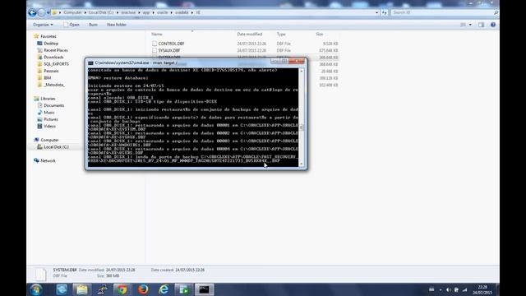The width and height of the screenshot is (526, 296).
Task: Select Local Disk (C:) in navigation pane
Action: (x=56, y=147)
